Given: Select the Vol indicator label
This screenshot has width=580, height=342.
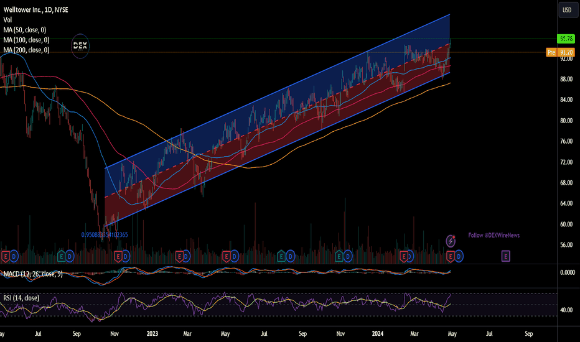Looking at the screenshot, I should click(x=7, y=20).
